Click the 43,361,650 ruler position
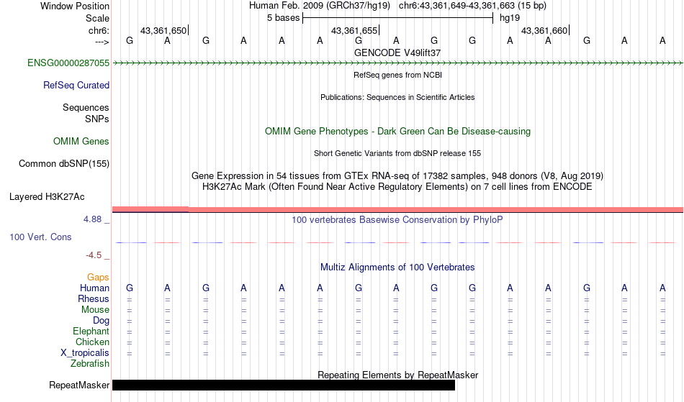This screenshot has height=402, width=684. click(x=164, y=30)
